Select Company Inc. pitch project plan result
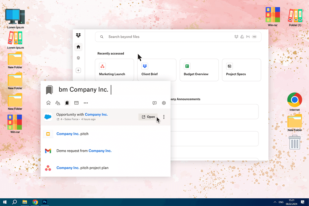 pyautogui.click(x=106, y=168)
